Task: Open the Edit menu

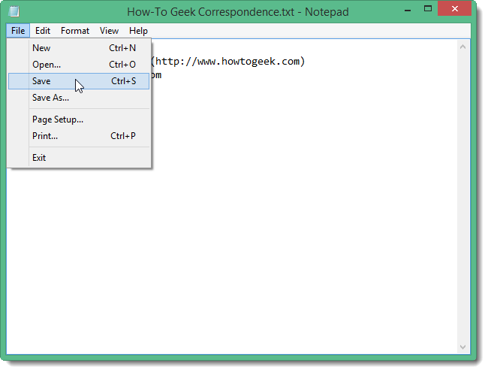Action: point(43,31)
